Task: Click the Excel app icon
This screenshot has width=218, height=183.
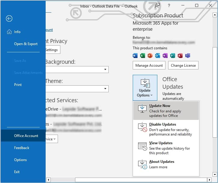Action: pyautogui.click(x=143, y=56)
